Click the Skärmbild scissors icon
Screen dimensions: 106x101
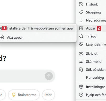(x=81, y=62)
